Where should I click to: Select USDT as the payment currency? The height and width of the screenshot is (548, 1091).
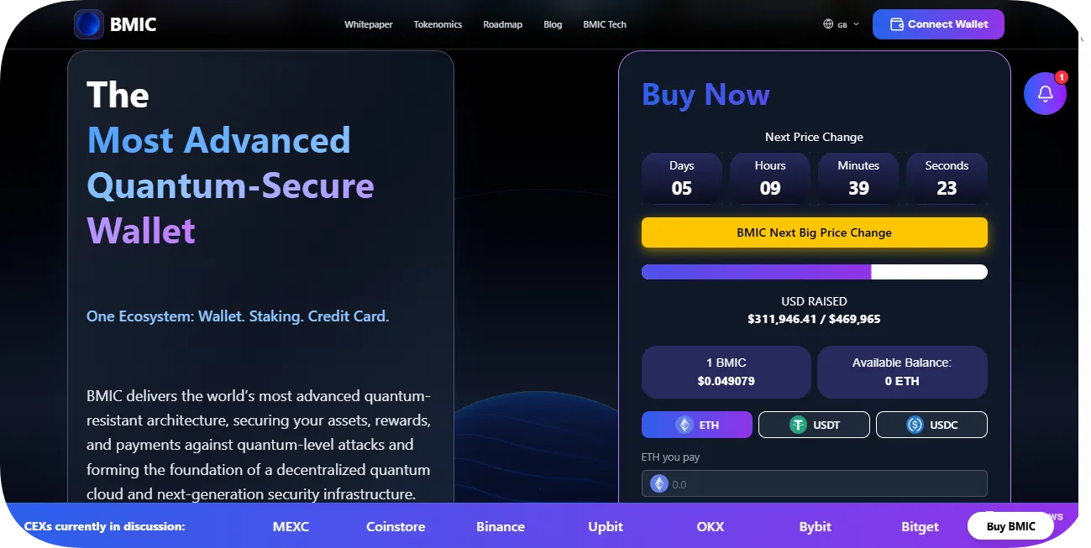point(814,425)
